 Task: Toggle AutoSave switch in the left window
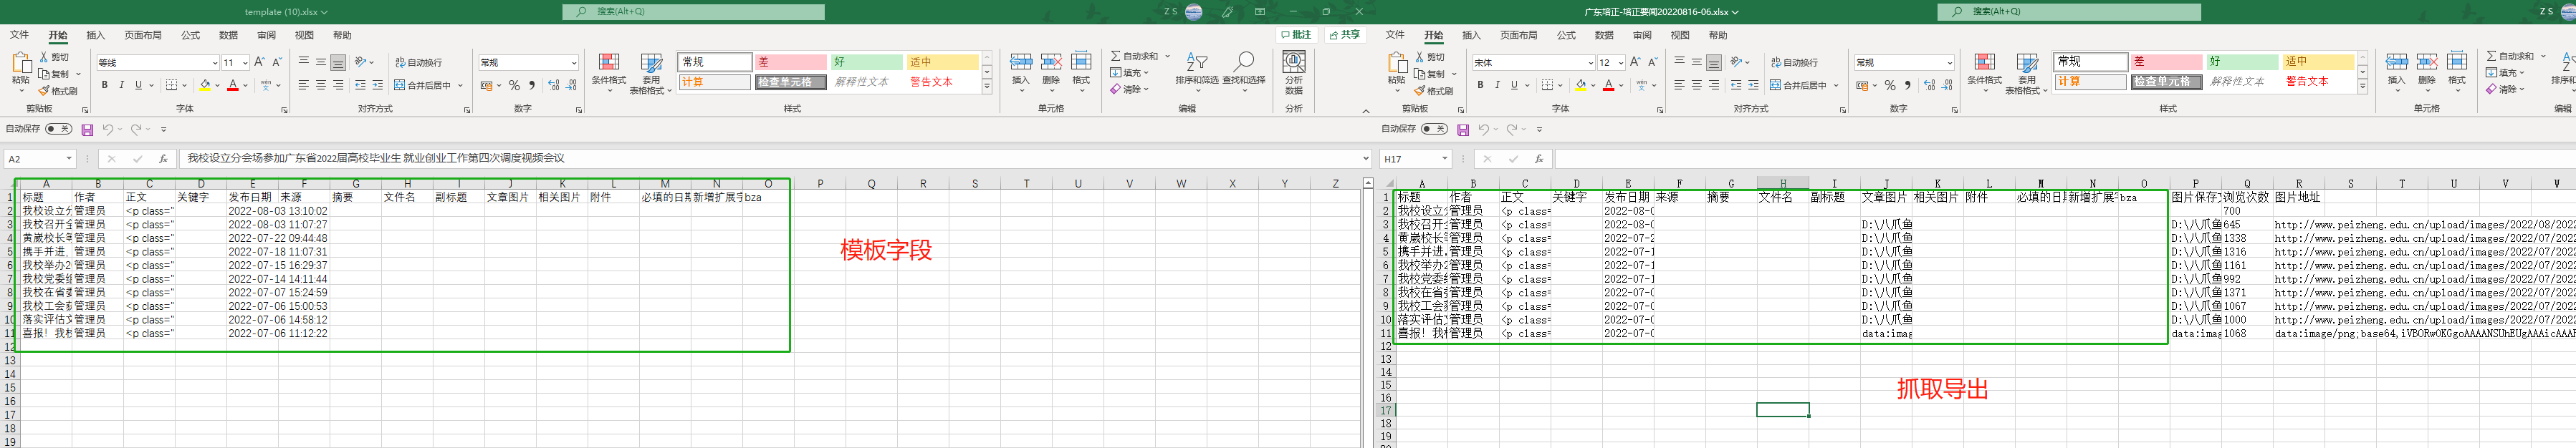[58, 129]
